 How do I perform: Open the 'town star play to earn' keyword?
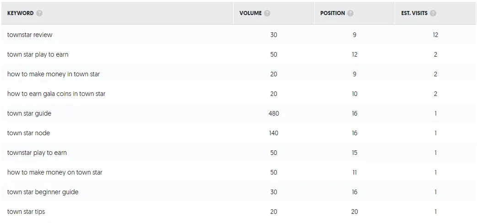click(38, 55)
